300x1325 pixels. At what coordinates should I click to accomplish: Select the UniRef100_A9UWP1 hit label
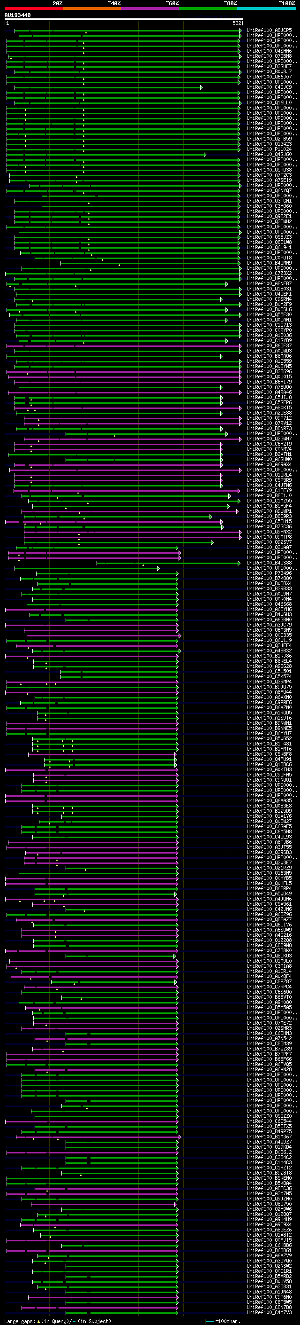269,511
